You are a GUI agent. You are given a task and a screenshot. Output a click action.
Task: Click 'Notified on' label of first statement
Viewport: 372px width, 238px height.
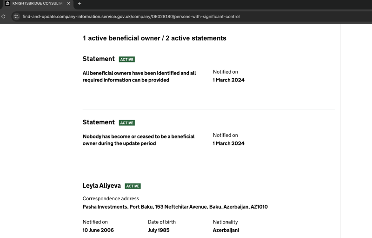point(225,72)
